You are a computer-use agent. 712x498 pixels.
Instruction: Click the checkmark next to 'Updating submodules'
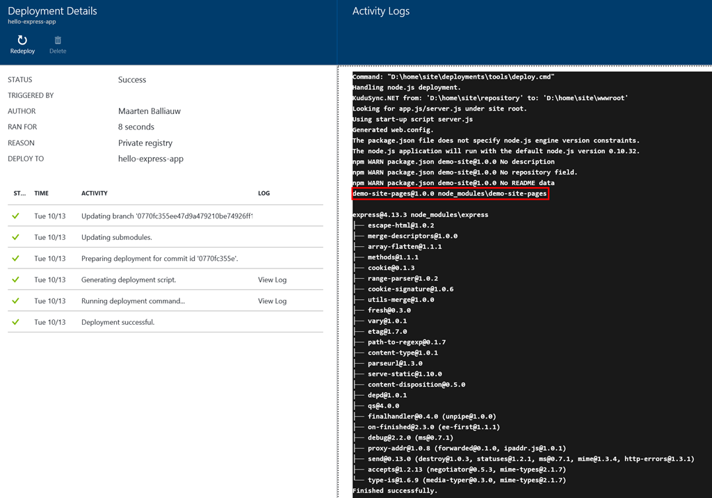coord(15,236)
